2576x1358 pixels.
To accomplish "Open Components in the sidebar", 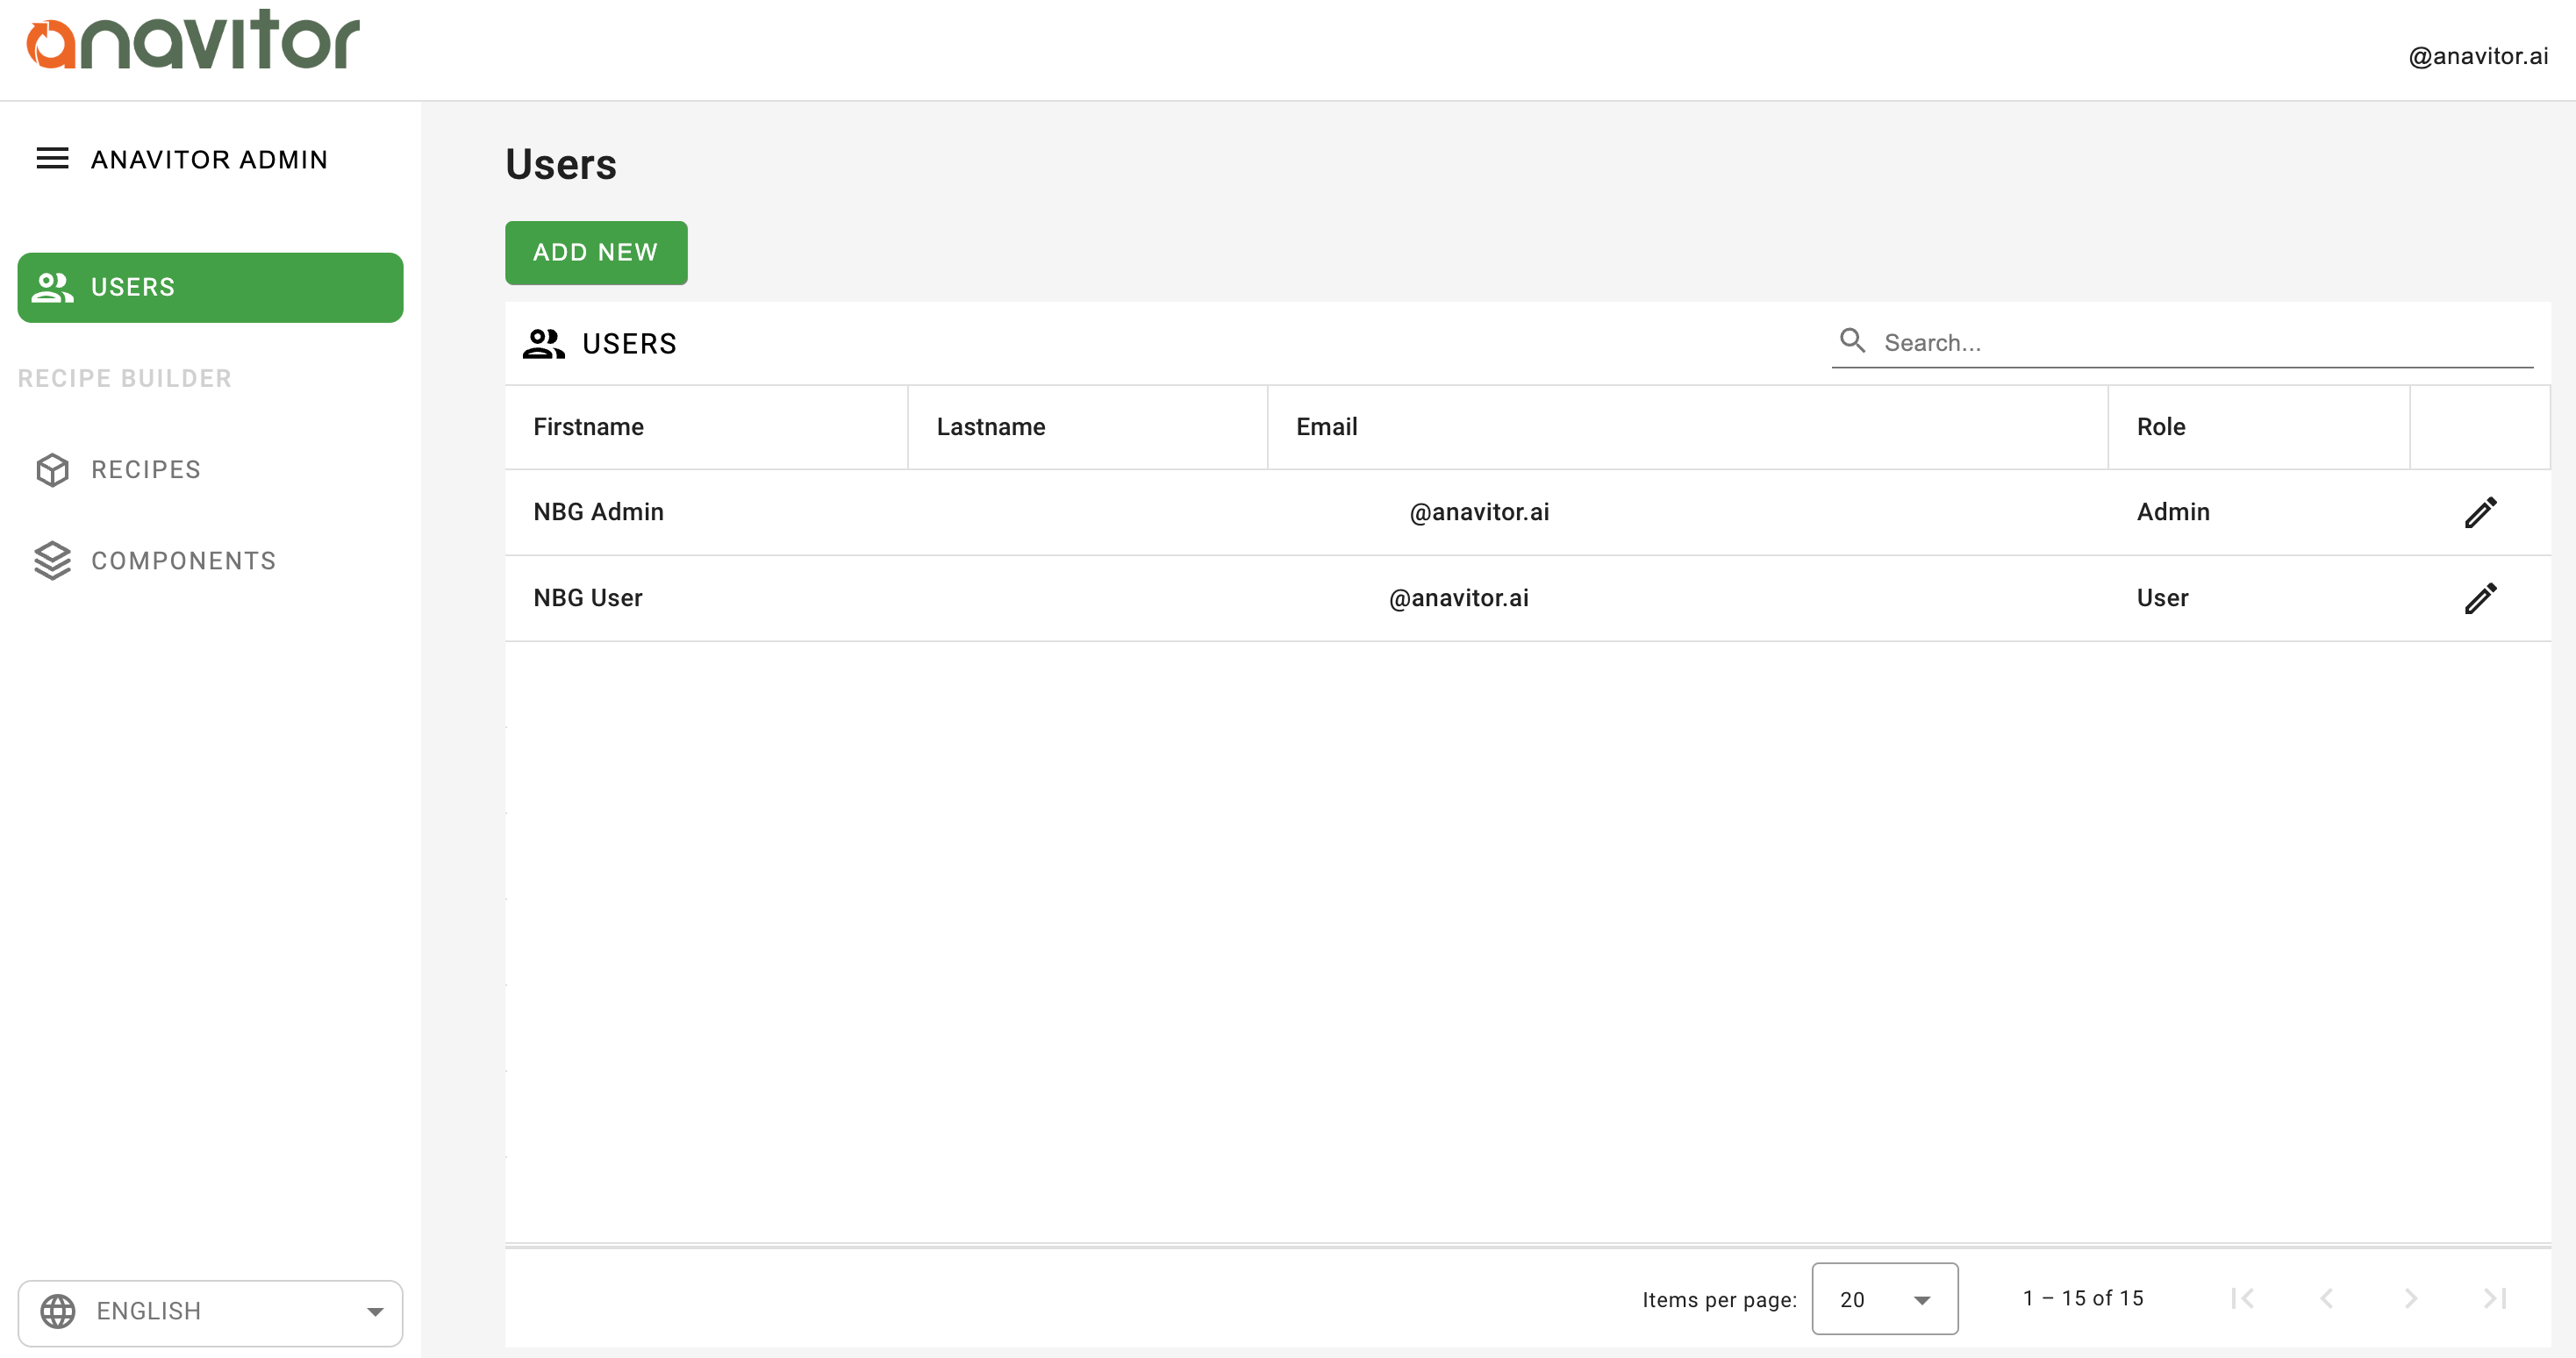I will point(210,561).
